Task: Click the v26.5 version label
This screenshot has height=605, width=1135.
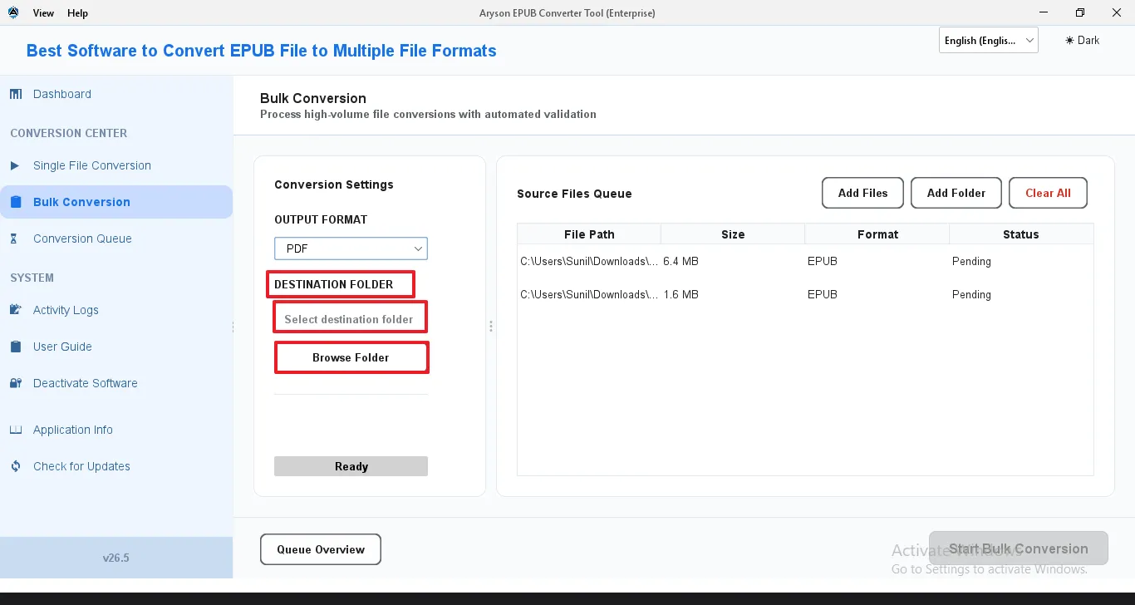Action: point(116,558)
